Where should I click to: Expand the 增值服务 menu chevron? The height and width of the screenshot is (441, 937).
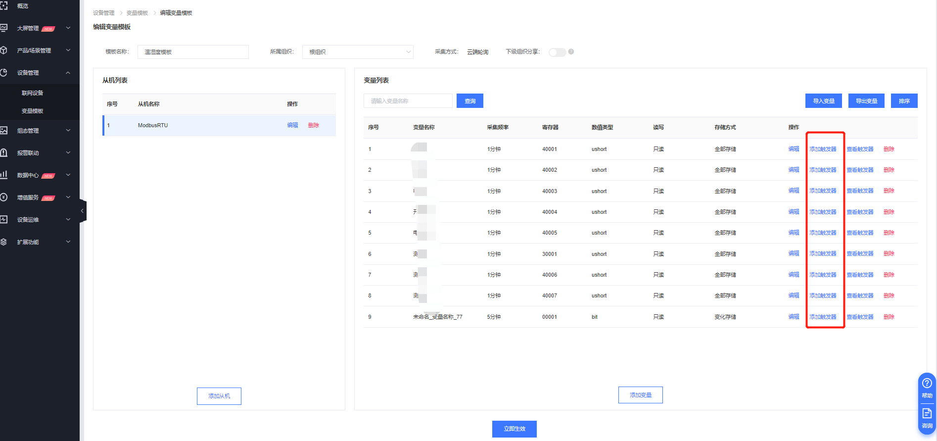point(68,197)
